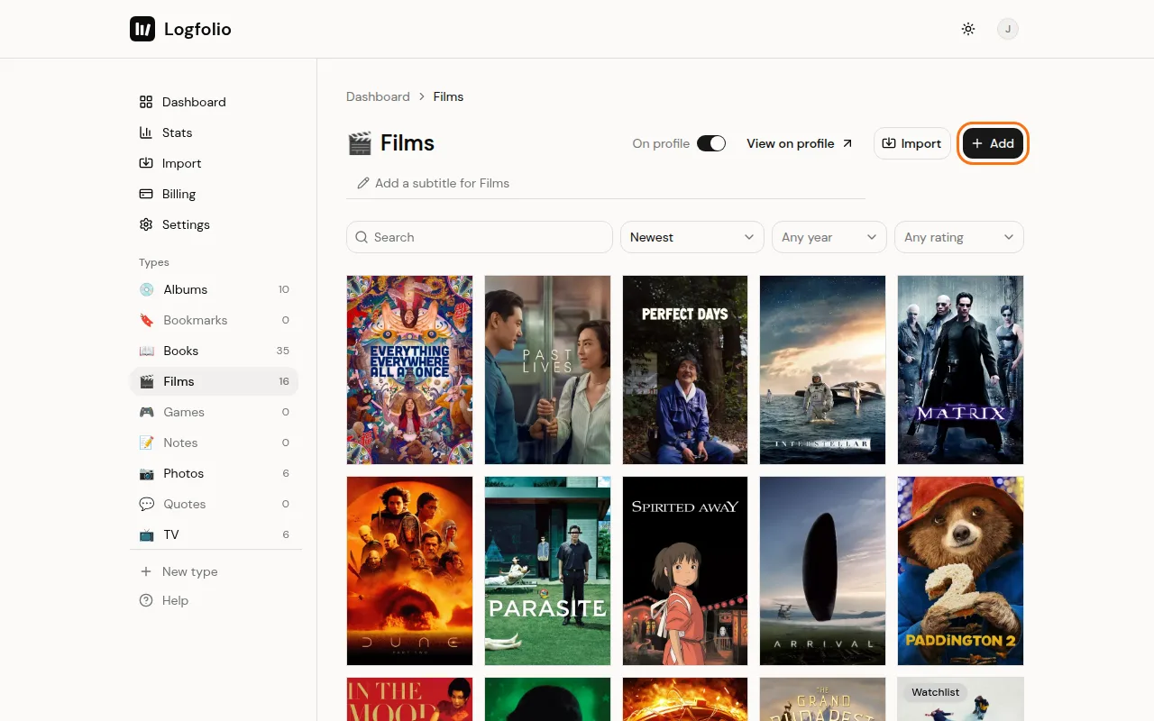Click the Albums disc icon
The height and width of the screenshot is (721, 1154).
pyautogui.click(x=146, y=289)
